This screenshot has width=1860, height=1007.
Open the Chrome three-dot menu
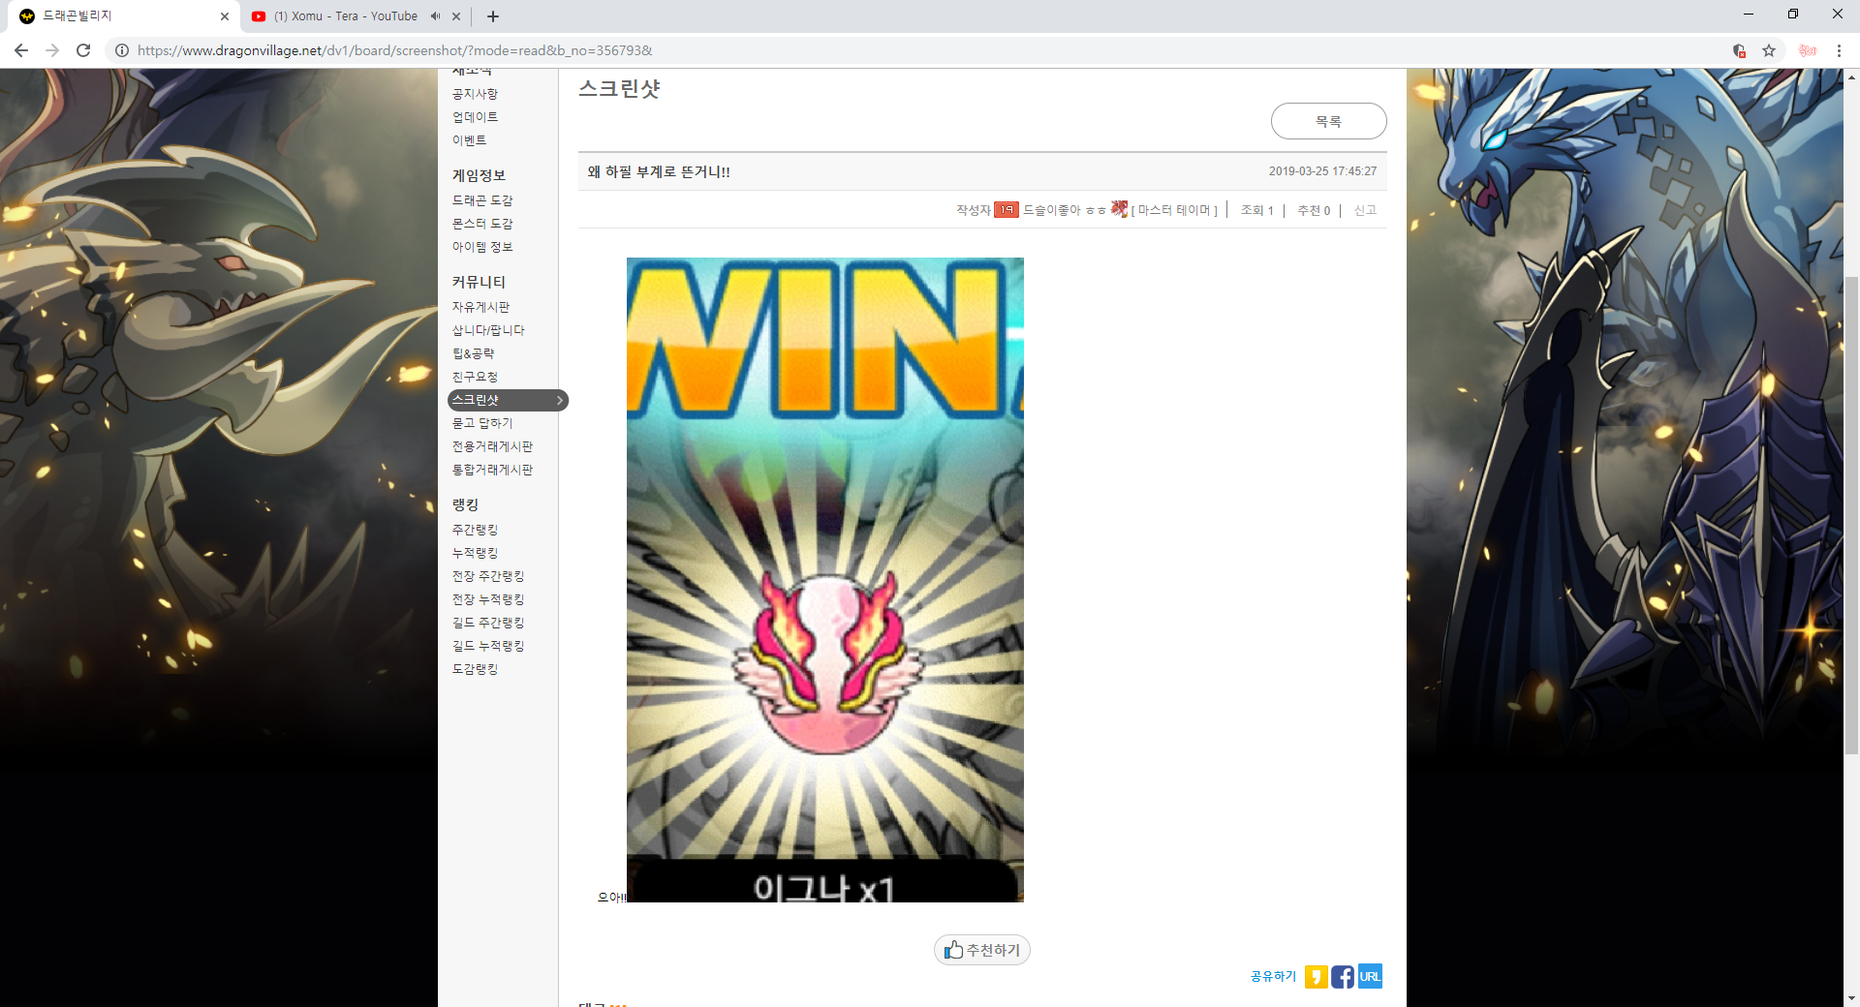click(x=1839, y=50)
